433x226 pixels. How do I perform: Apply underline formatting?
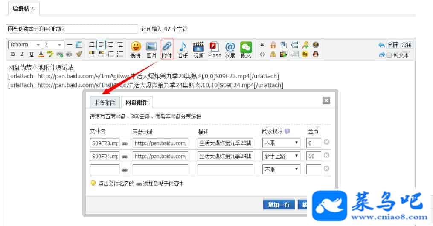[32, 54]
